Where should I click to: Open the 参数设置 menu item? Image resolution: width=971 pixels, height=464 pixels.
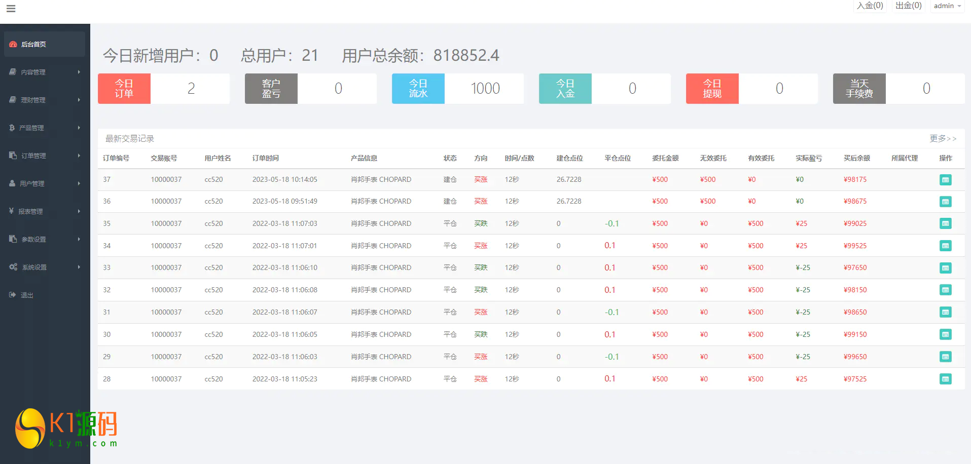(x=33, y=239)
